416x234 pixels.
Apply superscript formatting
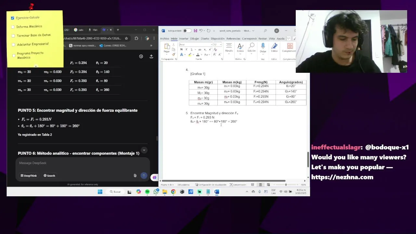210,49
